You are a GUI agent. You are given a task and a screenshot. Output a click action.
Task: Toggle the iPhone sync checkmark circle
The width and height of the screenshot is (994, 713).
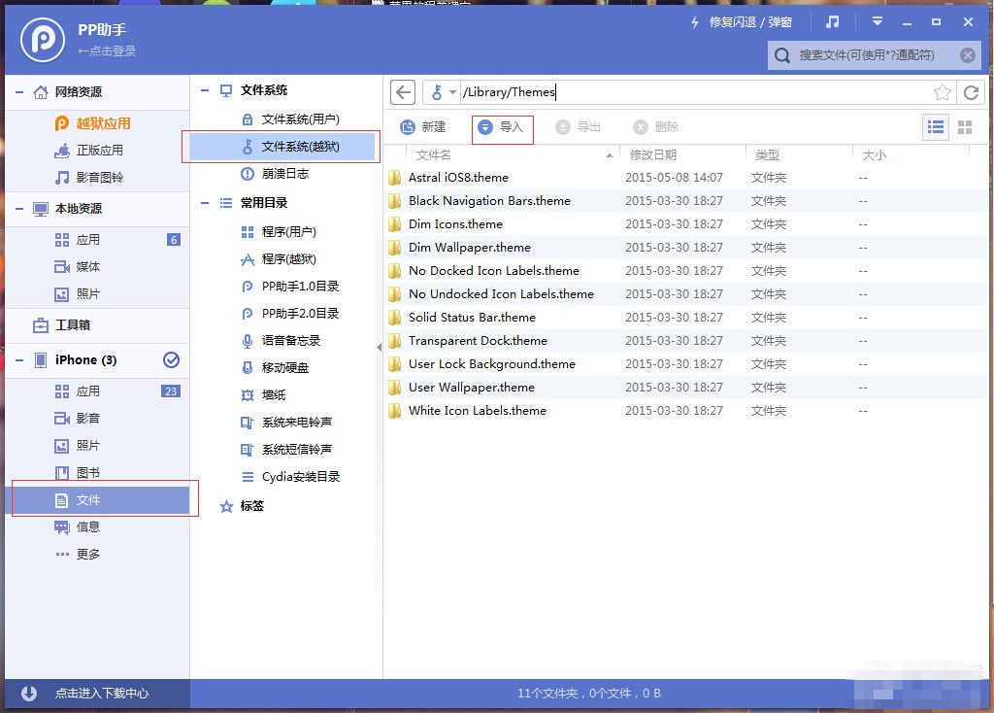click(x=172, y=358)
